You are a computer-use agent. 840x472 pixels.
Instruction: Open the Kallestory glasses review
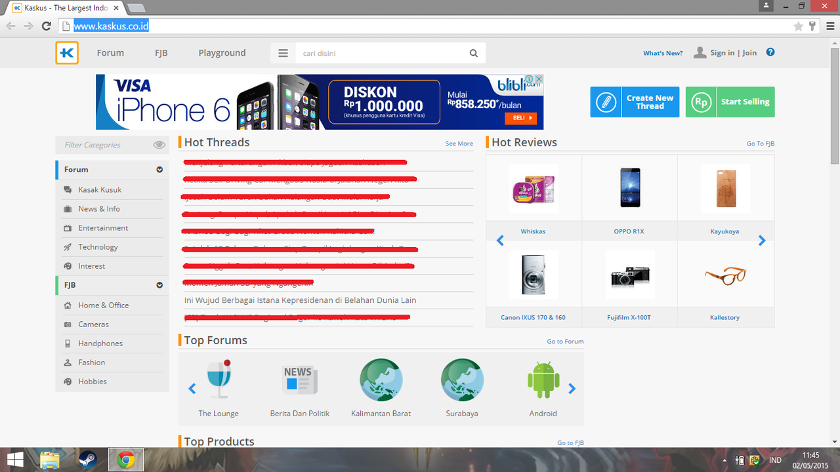[724, 275]
